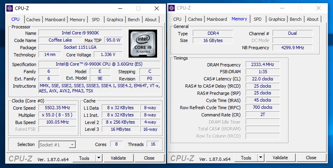Click Cycle Time tRAS 45 clocks
This screenshot has width=333, height=168.
coord(262,100)
